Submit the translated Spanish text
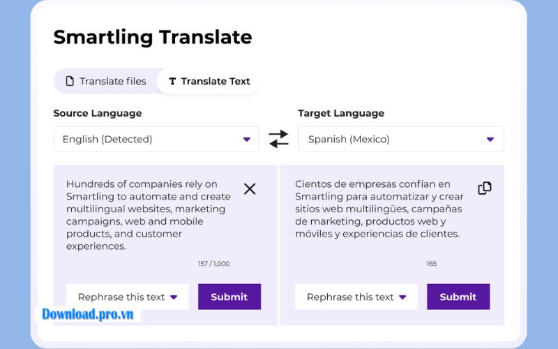Image resolution: width=558 pixels, height=349 pixels. tap(458, 297)
